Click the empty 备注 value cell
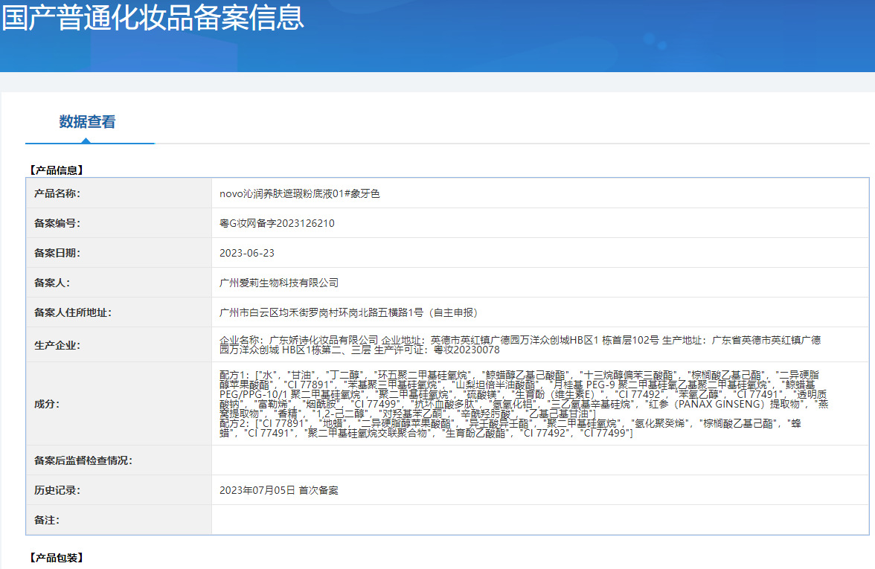Screen dimensions: 875x569 coord(539,520)
